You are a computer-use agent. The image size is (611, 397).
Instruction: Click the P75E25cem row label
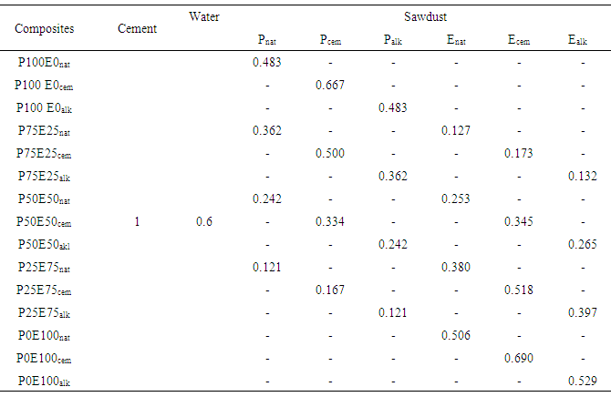[x=46, y=153]
